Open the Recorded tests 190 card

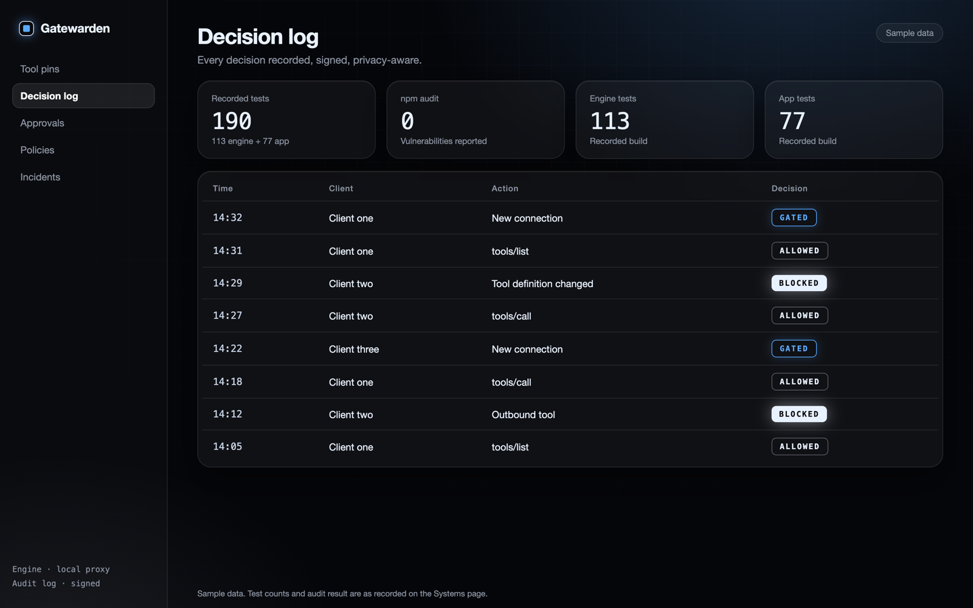point(286,120)
